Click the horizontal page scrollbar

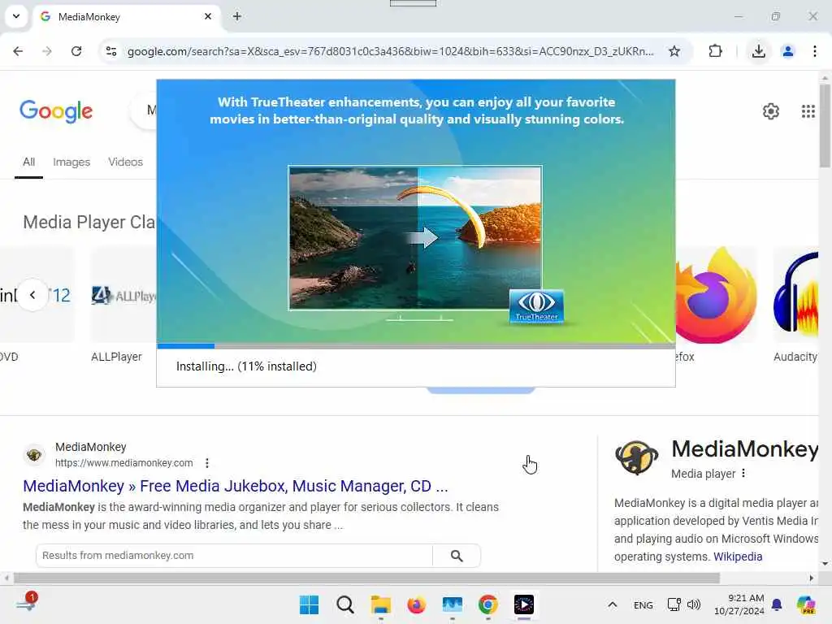(x=366, y=578)
